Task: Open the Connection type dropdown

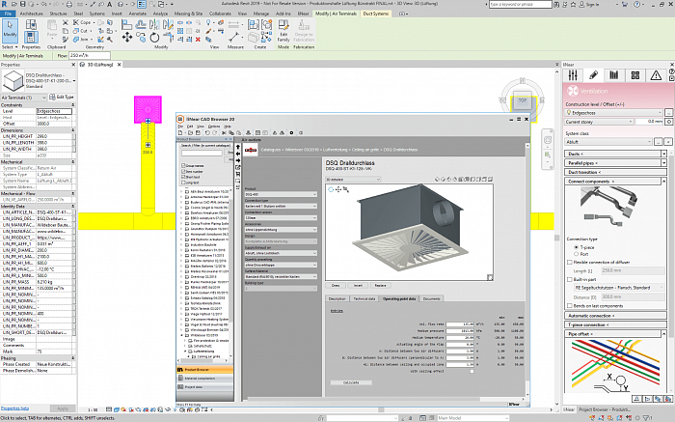Action: pos(281,206)
